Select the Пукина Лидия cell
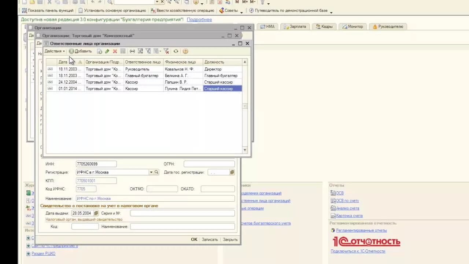The height and width of the screenshot is (264, 469). pos(183,89)
